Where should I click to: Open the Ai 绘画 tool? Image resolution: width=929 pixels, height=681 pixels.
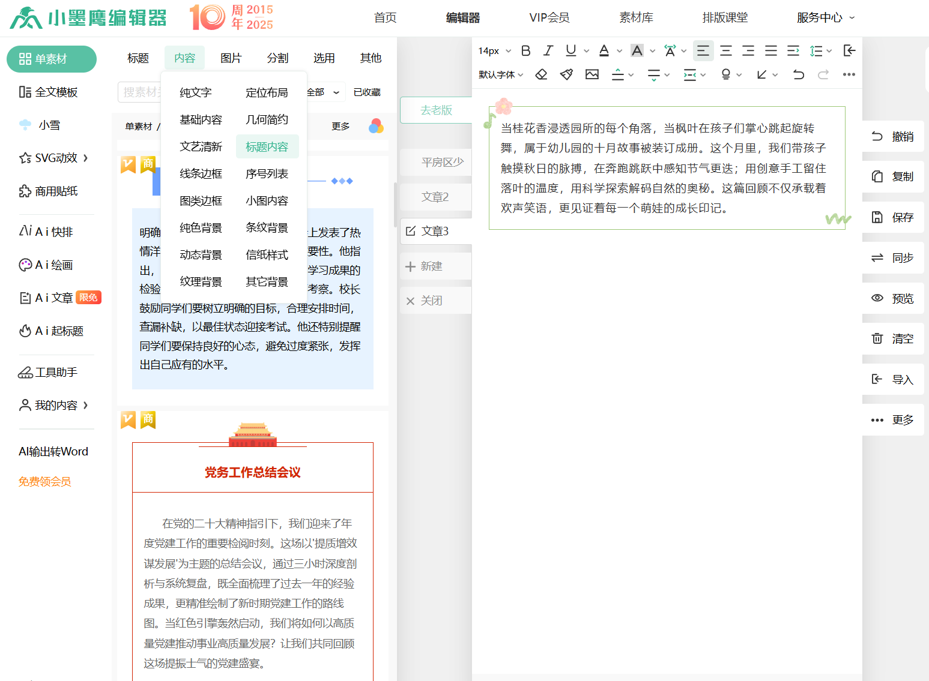pyautogui.click(x=46, y=265)
